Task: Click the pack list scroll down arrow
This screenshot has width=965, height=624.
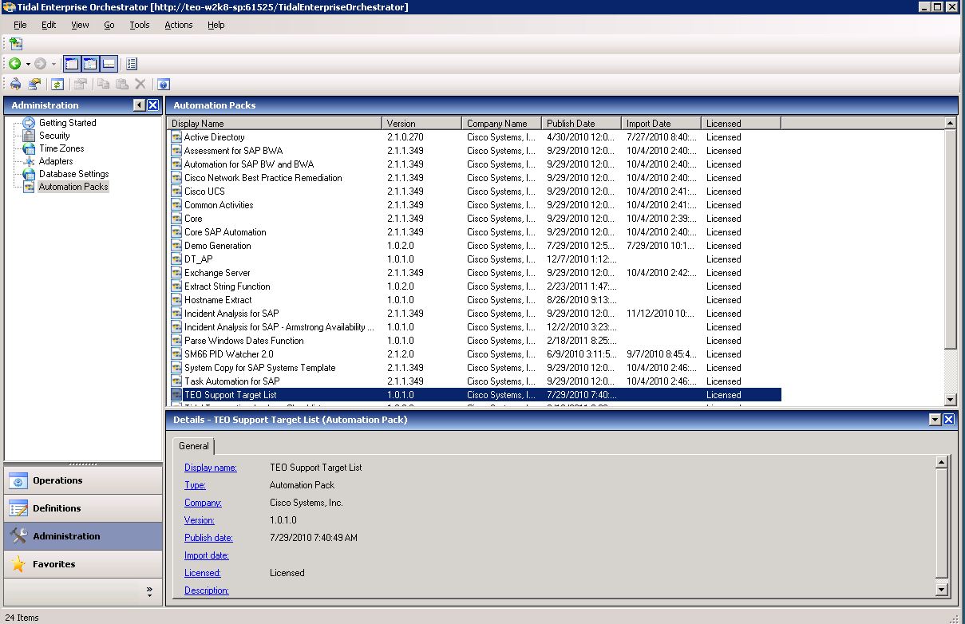Action: (x=950, y=400)
